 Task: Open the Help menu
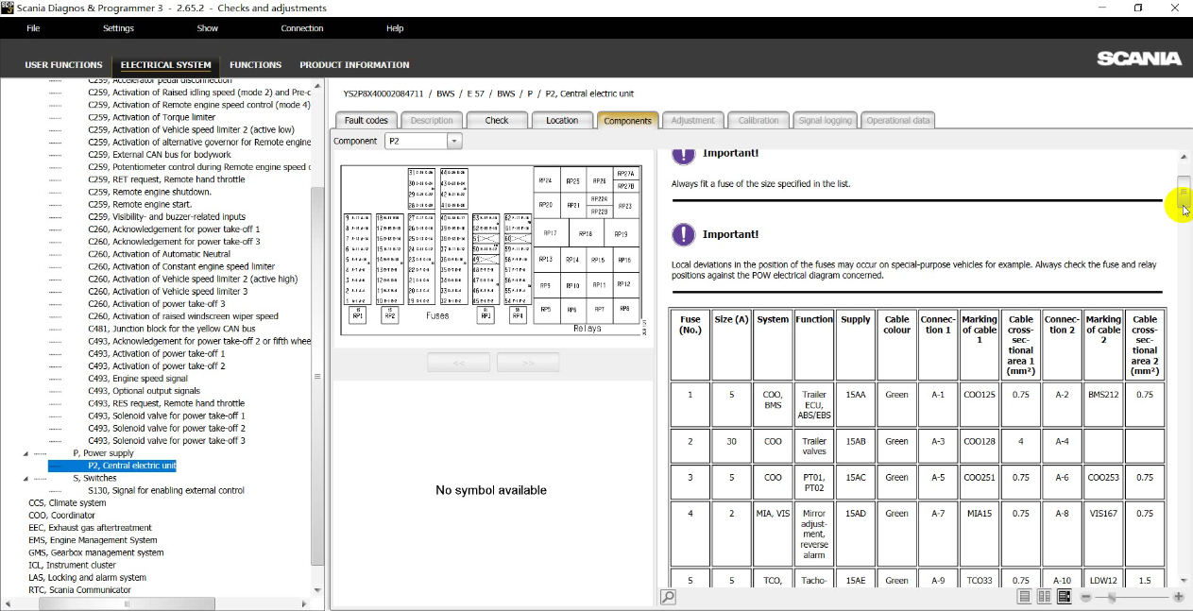pos(395,28)
